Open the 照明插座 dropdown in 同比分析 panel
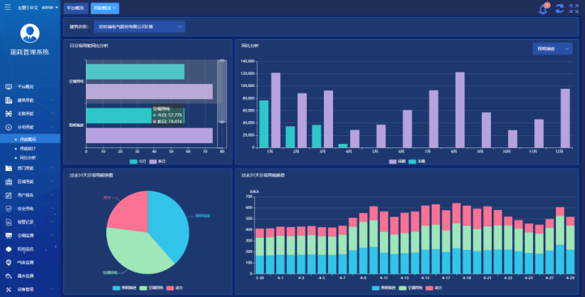This screenshot has height=297, width=585. pyautogui.click(x=552, y=48)
